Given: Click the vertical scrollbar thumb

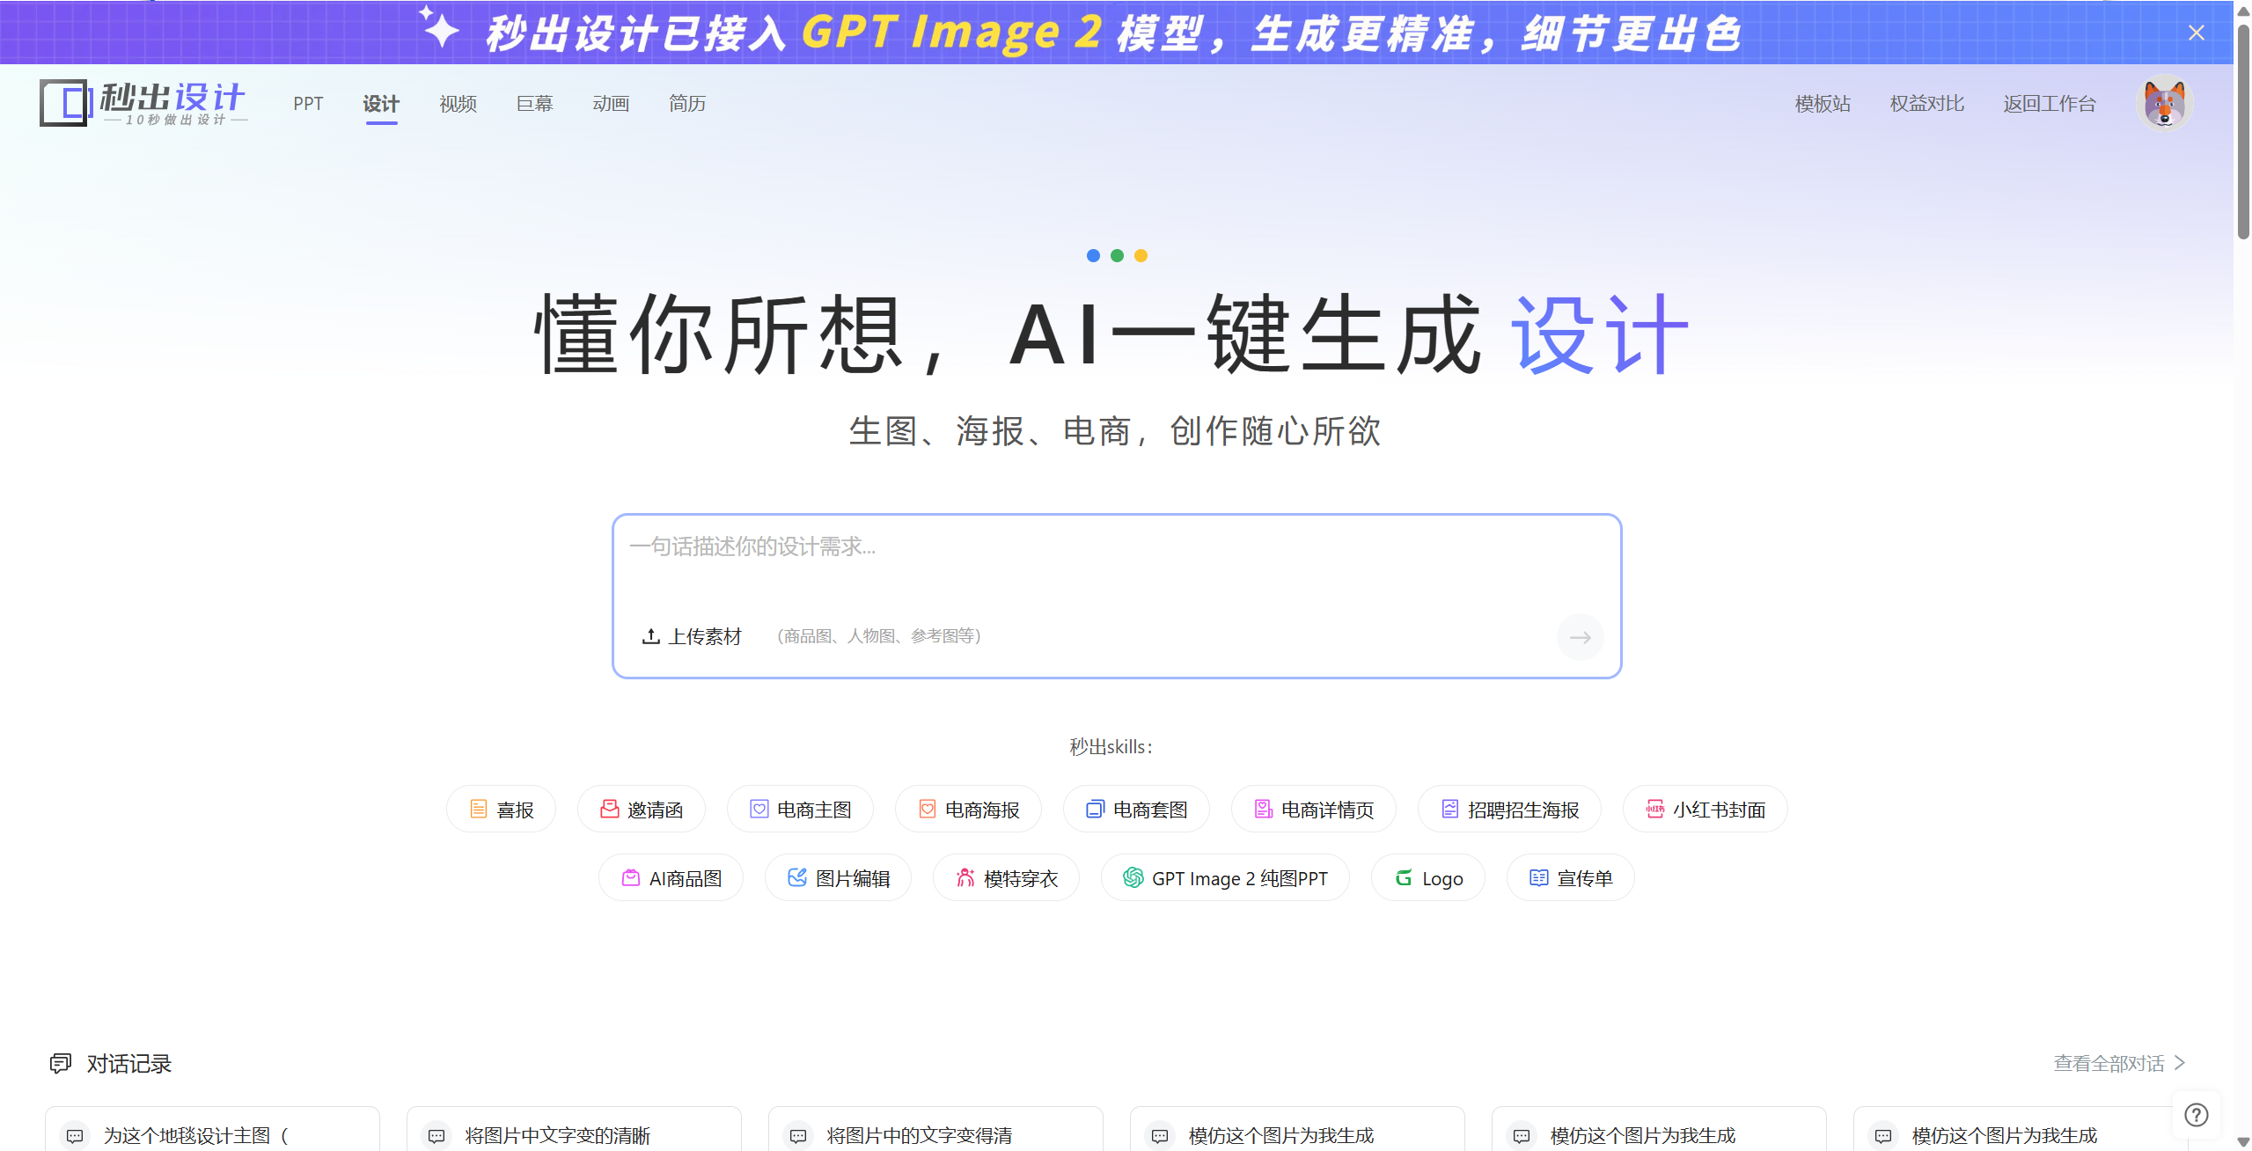Looking at the screenshot, I should 2243,132.
